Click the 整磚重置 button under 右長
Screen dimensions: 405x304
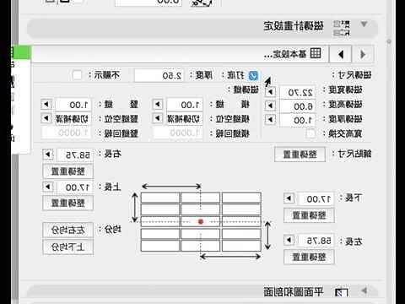[68, 171]
